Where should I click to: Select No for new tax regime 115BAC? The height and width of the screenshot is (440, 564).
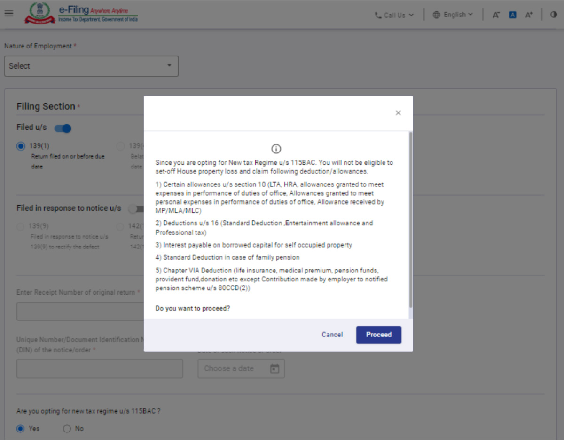(67, 428)
